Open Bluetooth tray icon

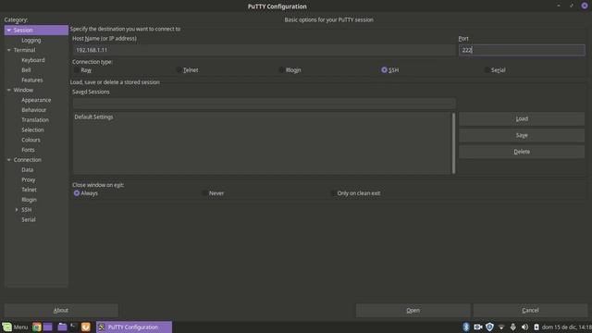click(x=466, y=327)
